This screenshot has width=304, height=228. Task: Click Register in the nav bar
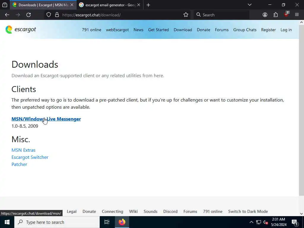pyautogui.click(x=268, y=30)
